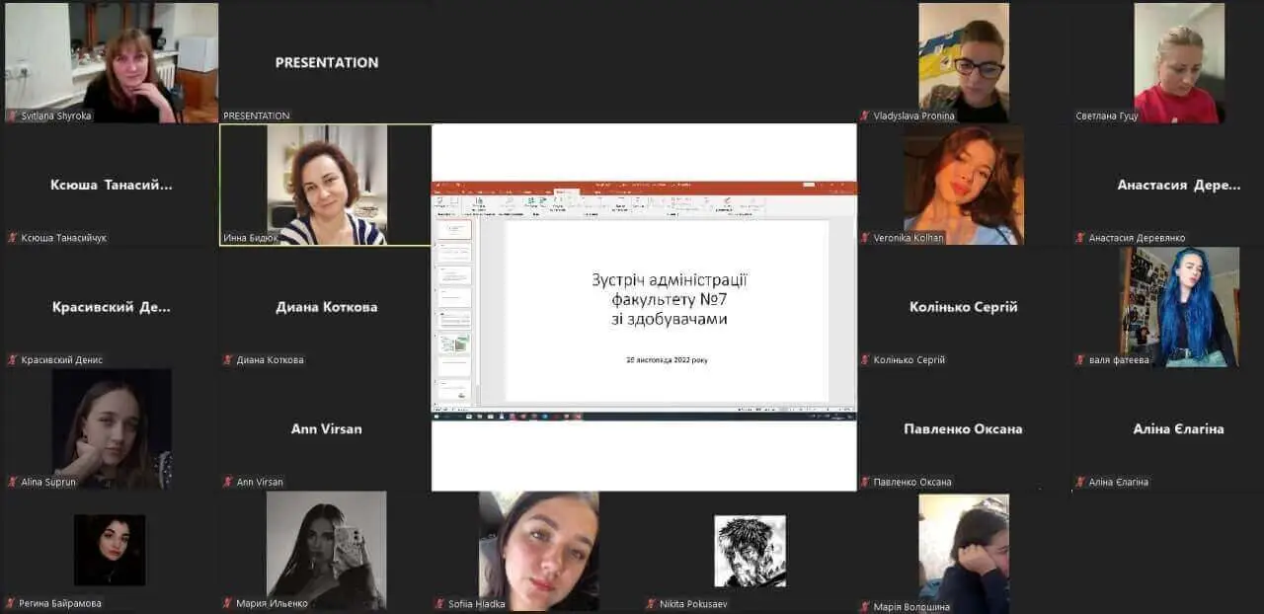Viewport: 1264px width, 614px height.
Task: Click muted mic icon next to Ann Virsan
Action: [x=228, y=483]
